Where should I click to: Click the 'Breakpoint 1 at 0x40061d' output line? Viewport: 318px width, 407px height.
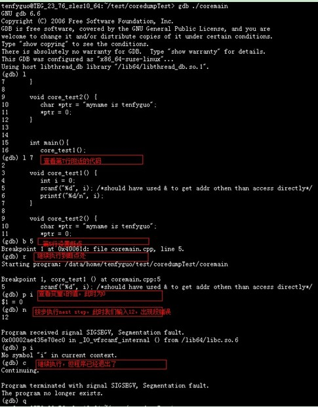click(92, 249)
